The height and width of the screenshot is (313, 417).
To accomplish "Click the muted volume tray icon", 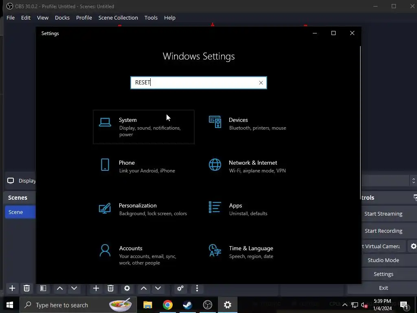I will pyautogui.click(x=364, y=305).
